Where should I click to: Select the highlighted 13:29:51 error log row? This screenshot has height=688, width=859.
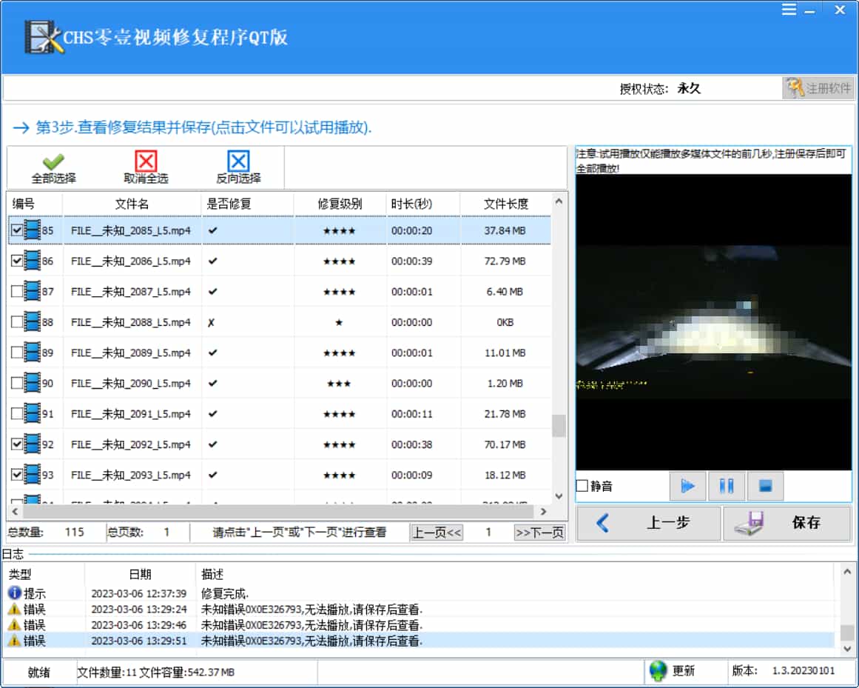tap(420, 641)
